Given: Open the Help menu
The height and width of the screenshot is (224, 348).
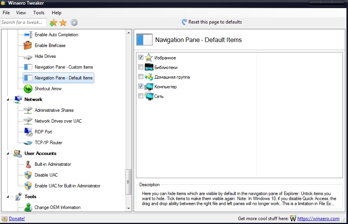Looking at the screenshot, I should (57, 13).
